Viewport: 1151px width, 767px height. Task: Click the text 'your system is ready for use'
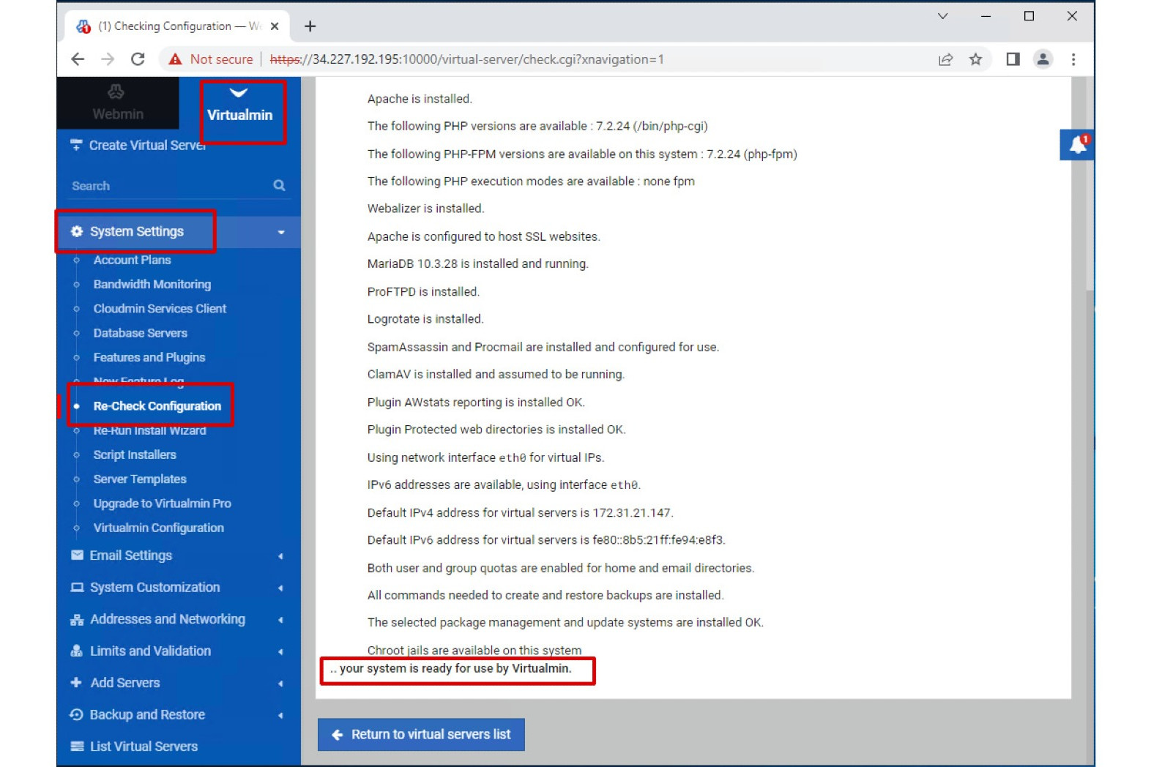[417, 669]
